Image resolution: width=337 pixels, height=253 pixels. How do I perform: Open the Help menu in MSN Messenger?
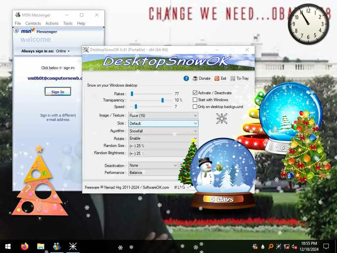[x=81, y=23]
